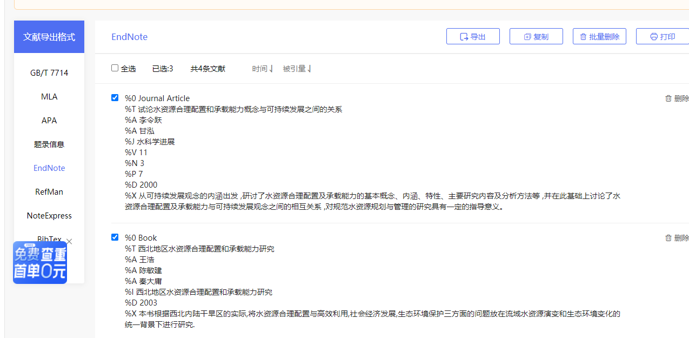This screenshot has width=689, height=338.
Task: Select 题录信息 export format
Action: tap(49, 144)
